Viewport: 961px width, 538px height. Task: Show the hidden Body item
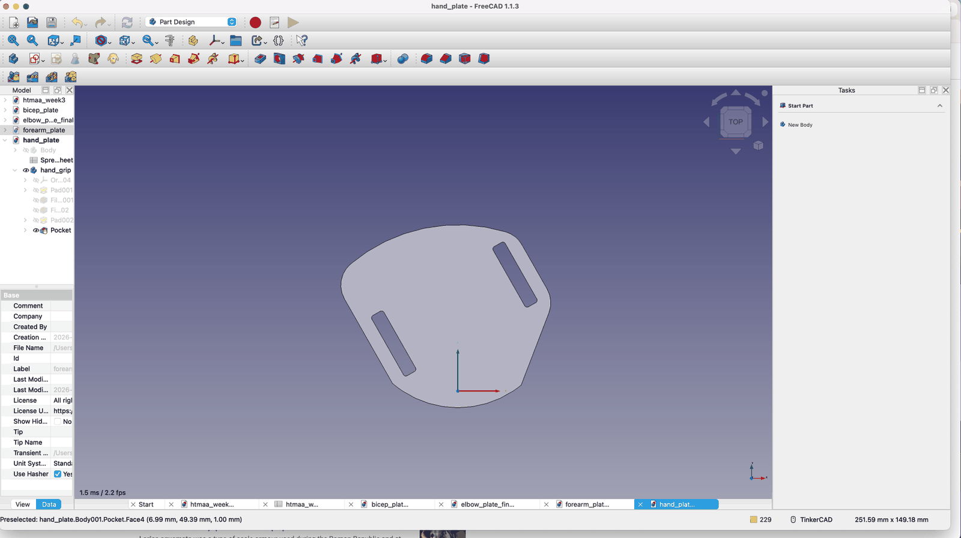[26, 150]
